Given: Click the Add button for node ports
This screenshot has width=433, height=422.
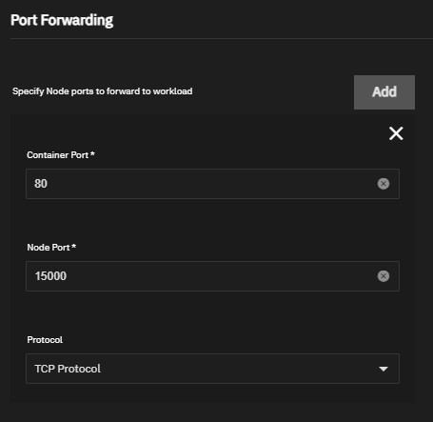Looking at the screenshot, I should click(384, 92).
